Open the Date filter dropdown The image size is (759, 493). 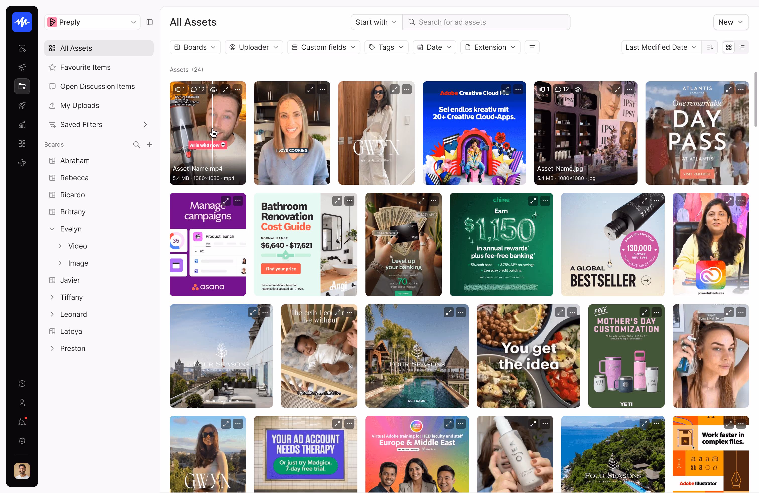tap(434, 47)
